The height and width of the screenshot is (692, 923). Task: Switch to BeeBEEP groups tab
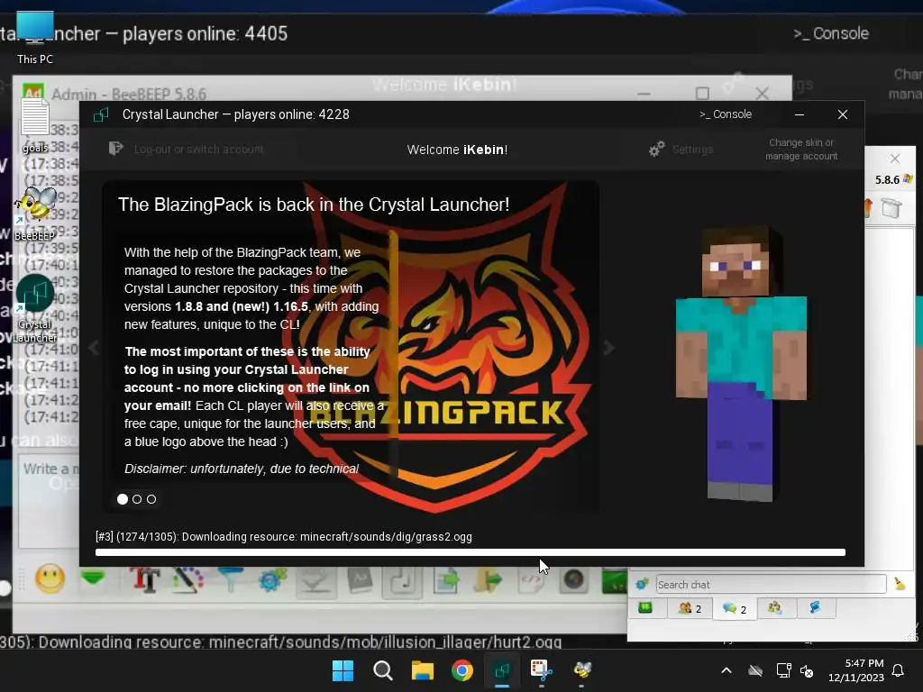[x=776, y=608]
